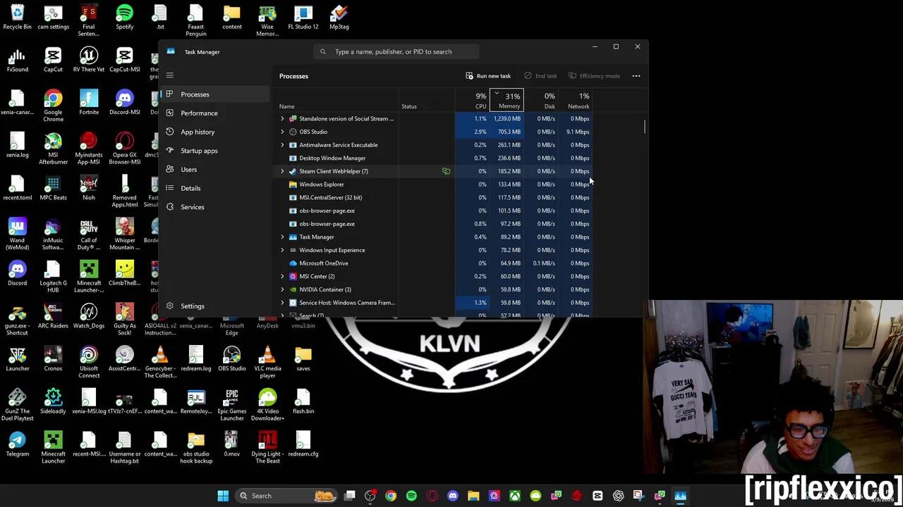Click the Steam Client efficiency leaf status icon
The width and height of the screenshot is (903, 507).
tap(446, 171)
